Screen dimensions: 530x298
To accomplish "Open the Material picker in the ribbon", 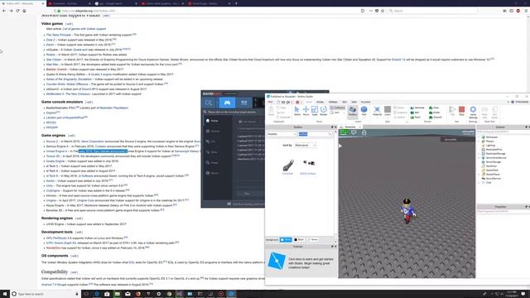I will (377, 111).
